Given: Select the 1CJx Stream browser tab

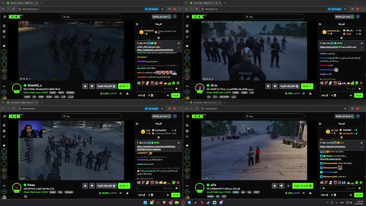Looking at the screenshot, I should pyautogui.click(x=205, y=3).
